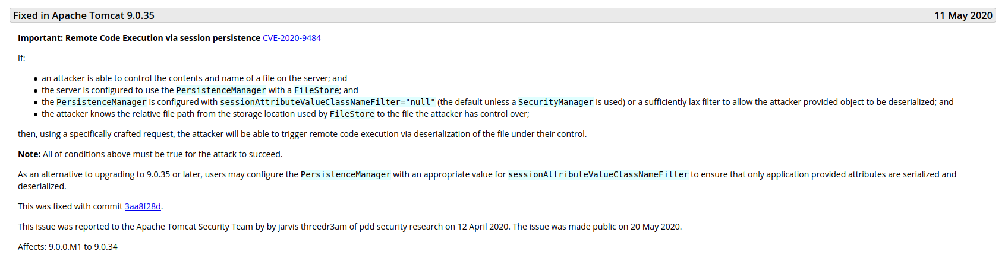Click PersistenceManager code in the alternative-upgrade paragraph
Screen dimensions: 1008x258
tap(345, 174)
